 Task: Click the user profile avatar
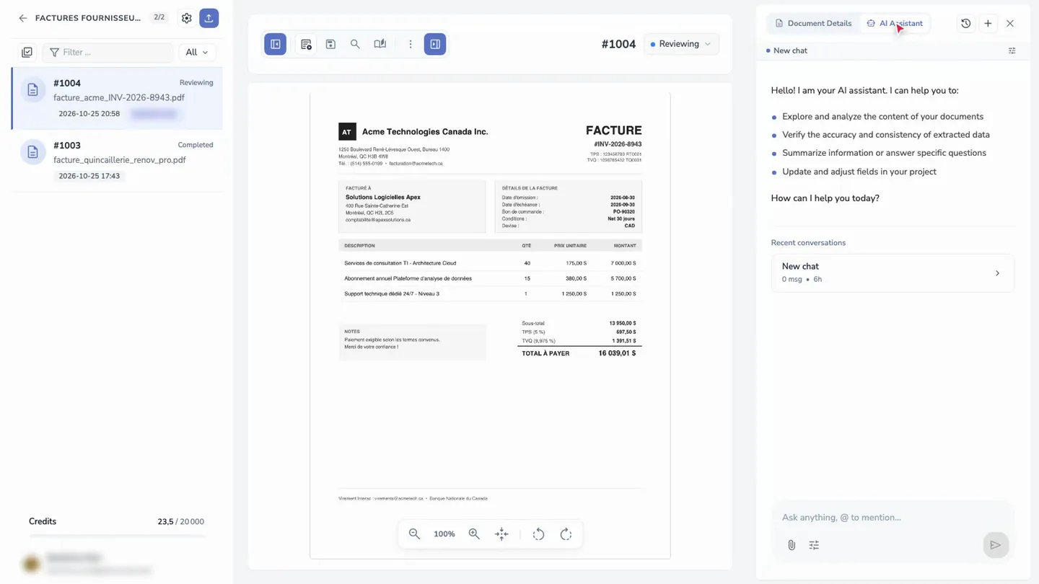click(31, 564)
